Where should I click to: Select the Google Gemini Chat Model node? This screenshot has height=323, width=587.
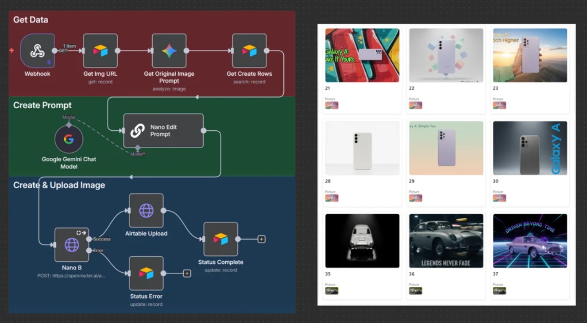point(69,140)
